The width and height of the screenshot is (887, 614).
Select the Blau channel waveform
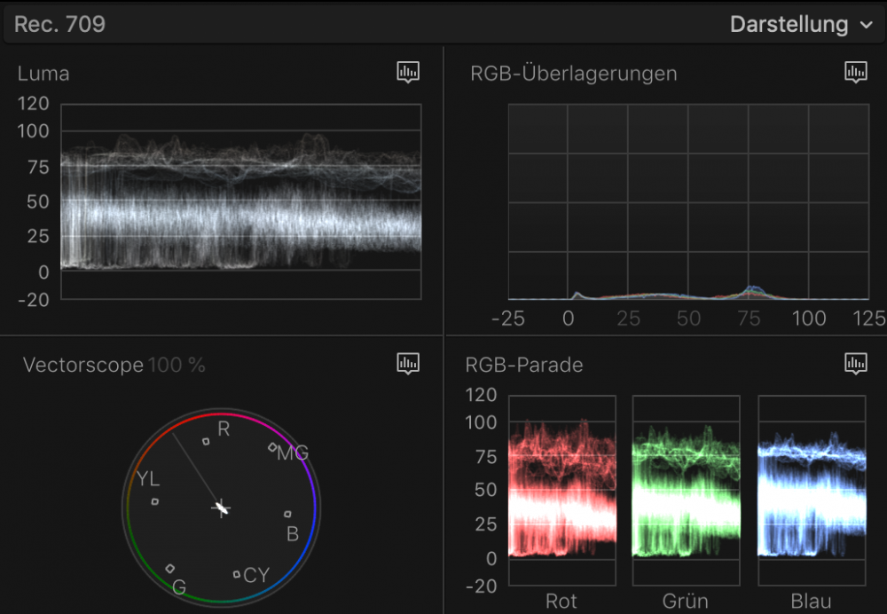click(x=812, y=488)
